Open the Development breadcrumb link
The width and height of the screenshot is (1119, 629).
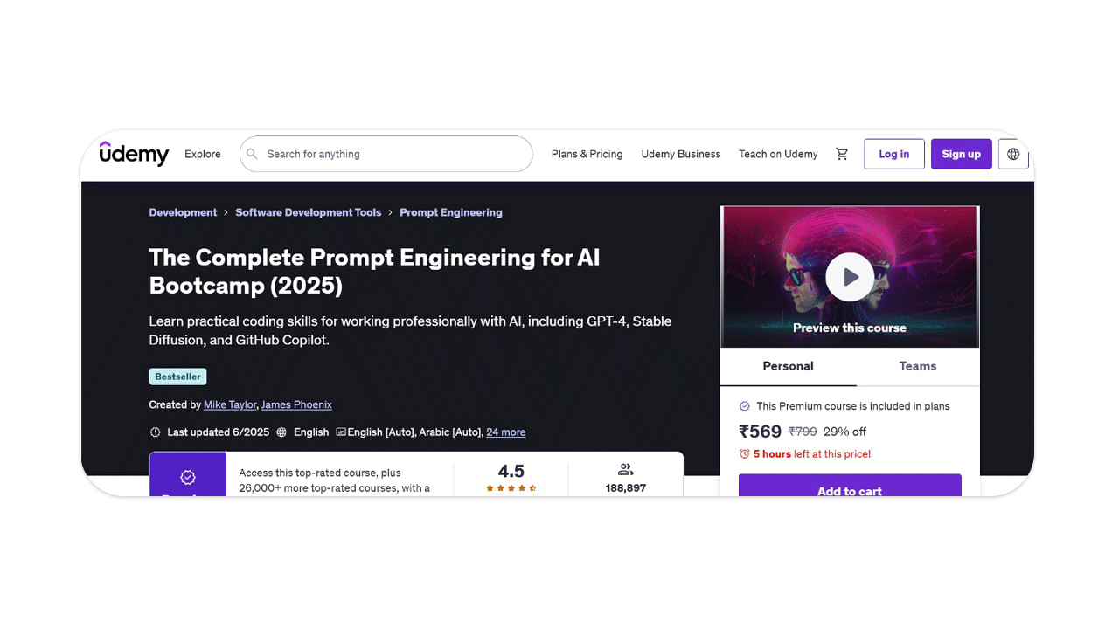pyautogui.click(x=184, y=212)
